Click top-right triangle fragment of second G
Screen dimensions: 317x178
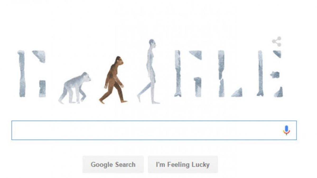[196, 55]
